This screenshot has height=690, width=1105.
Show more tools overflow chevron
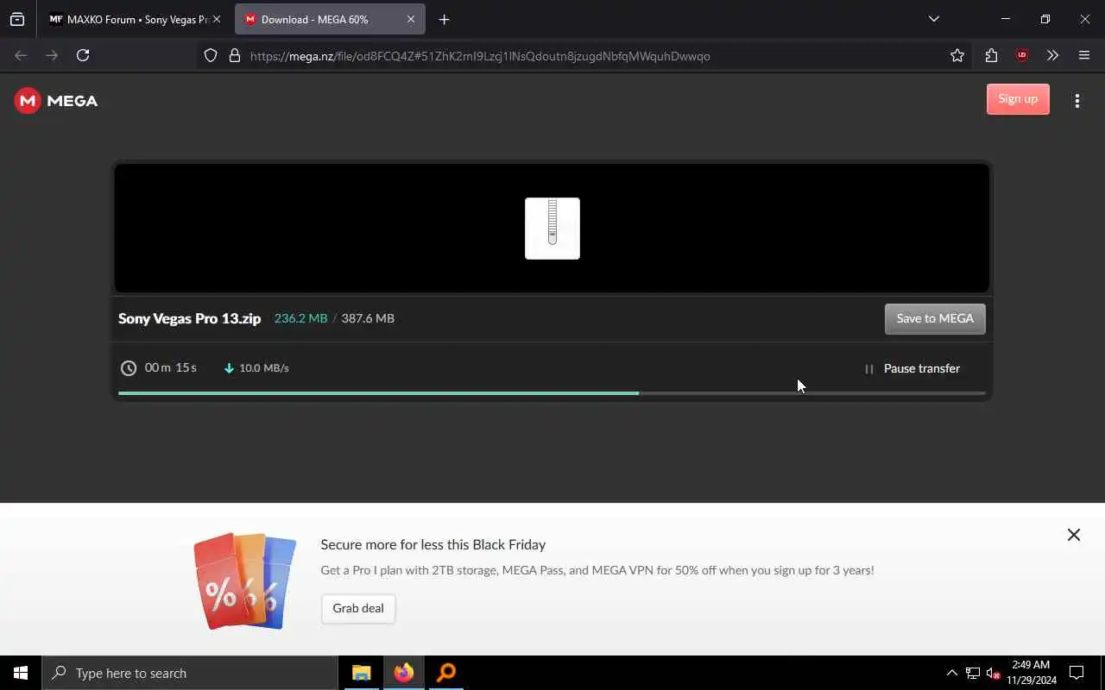[1052, 55]
